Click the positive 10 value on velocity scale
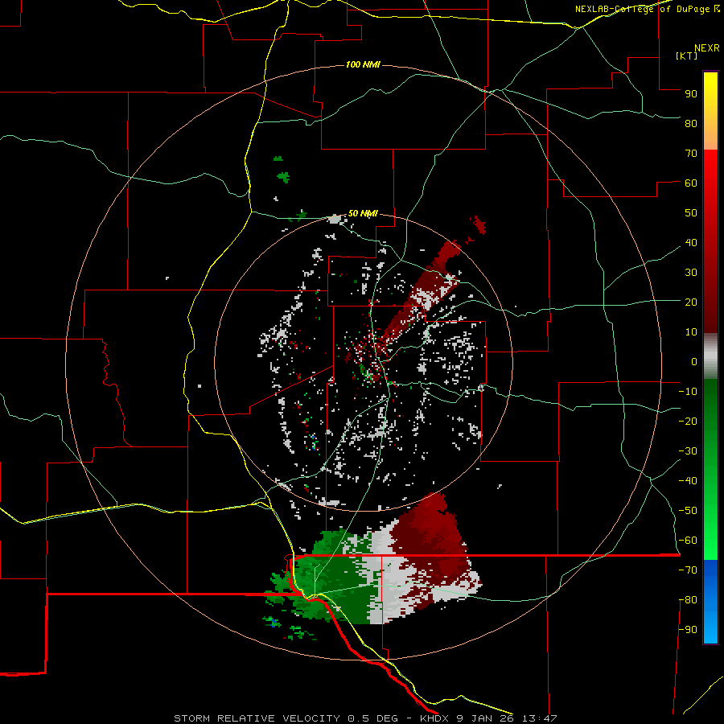Image resolution: width=724 pixels, height=724 pixels. (x=691, y=332)
